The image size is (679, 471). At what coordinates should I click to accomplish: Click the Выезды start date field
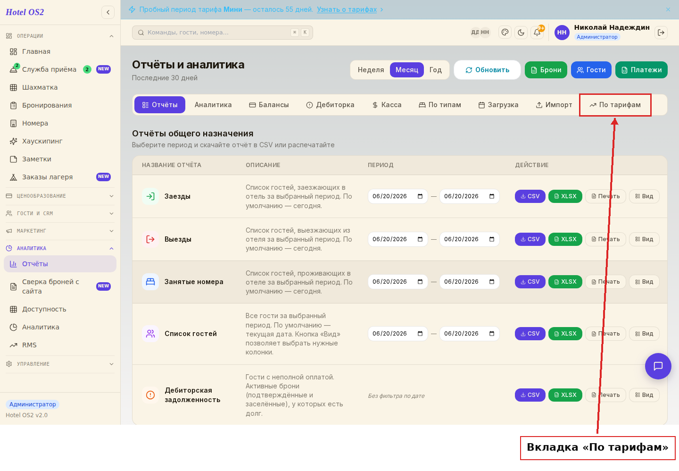click(x=397, y=239)
